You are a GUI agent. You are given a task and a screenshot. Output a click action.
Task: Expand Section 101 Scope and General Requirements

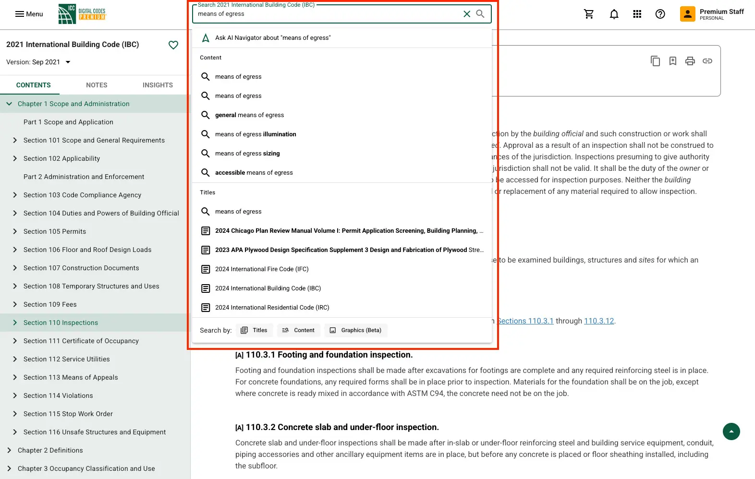tap(14, 140)
